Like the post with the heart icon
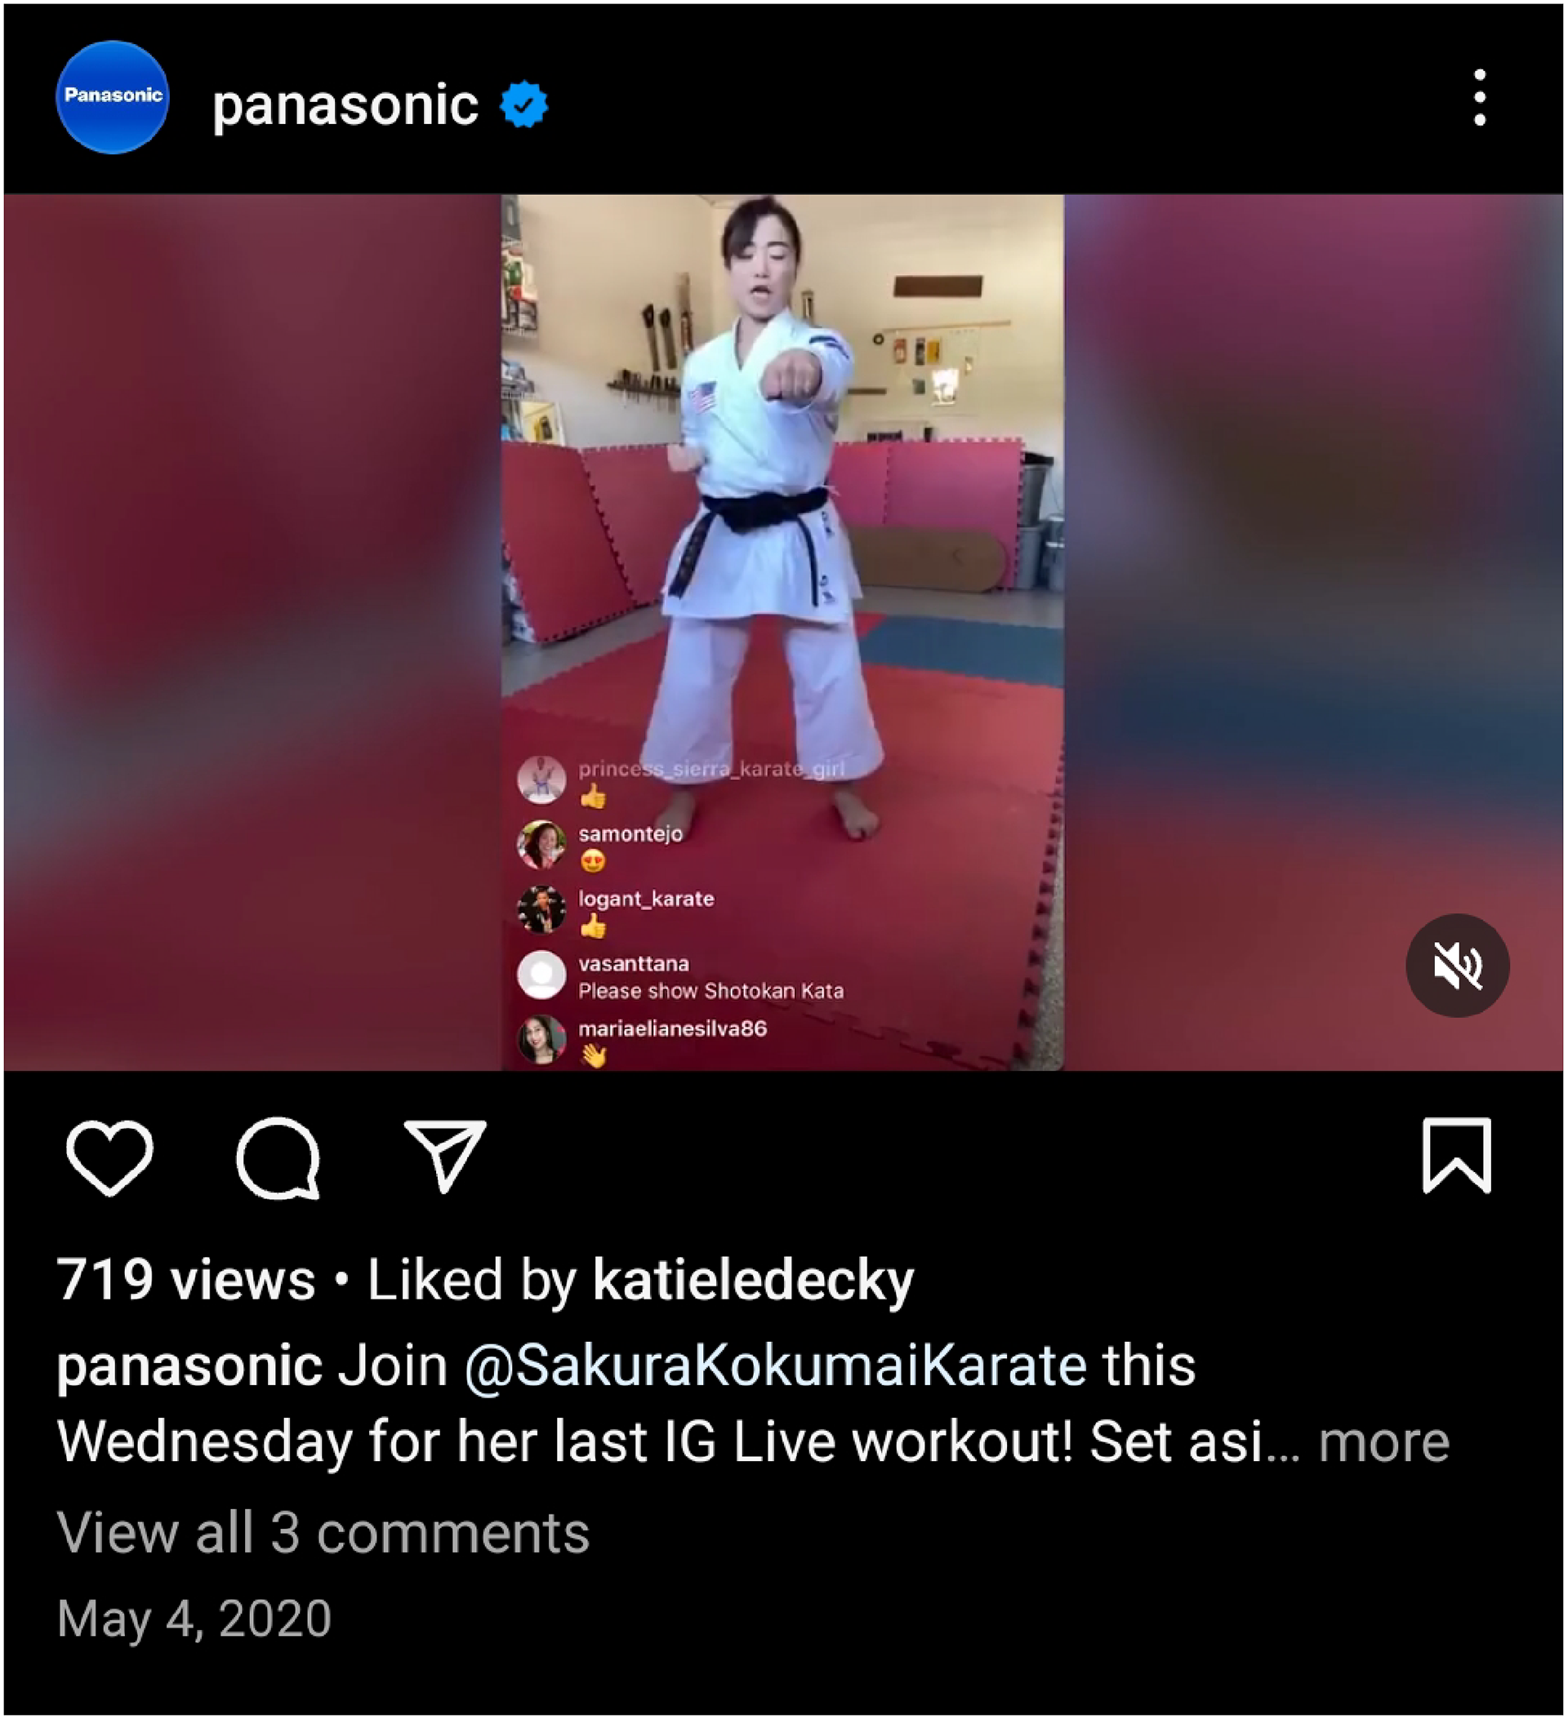 coord(110,1157)
